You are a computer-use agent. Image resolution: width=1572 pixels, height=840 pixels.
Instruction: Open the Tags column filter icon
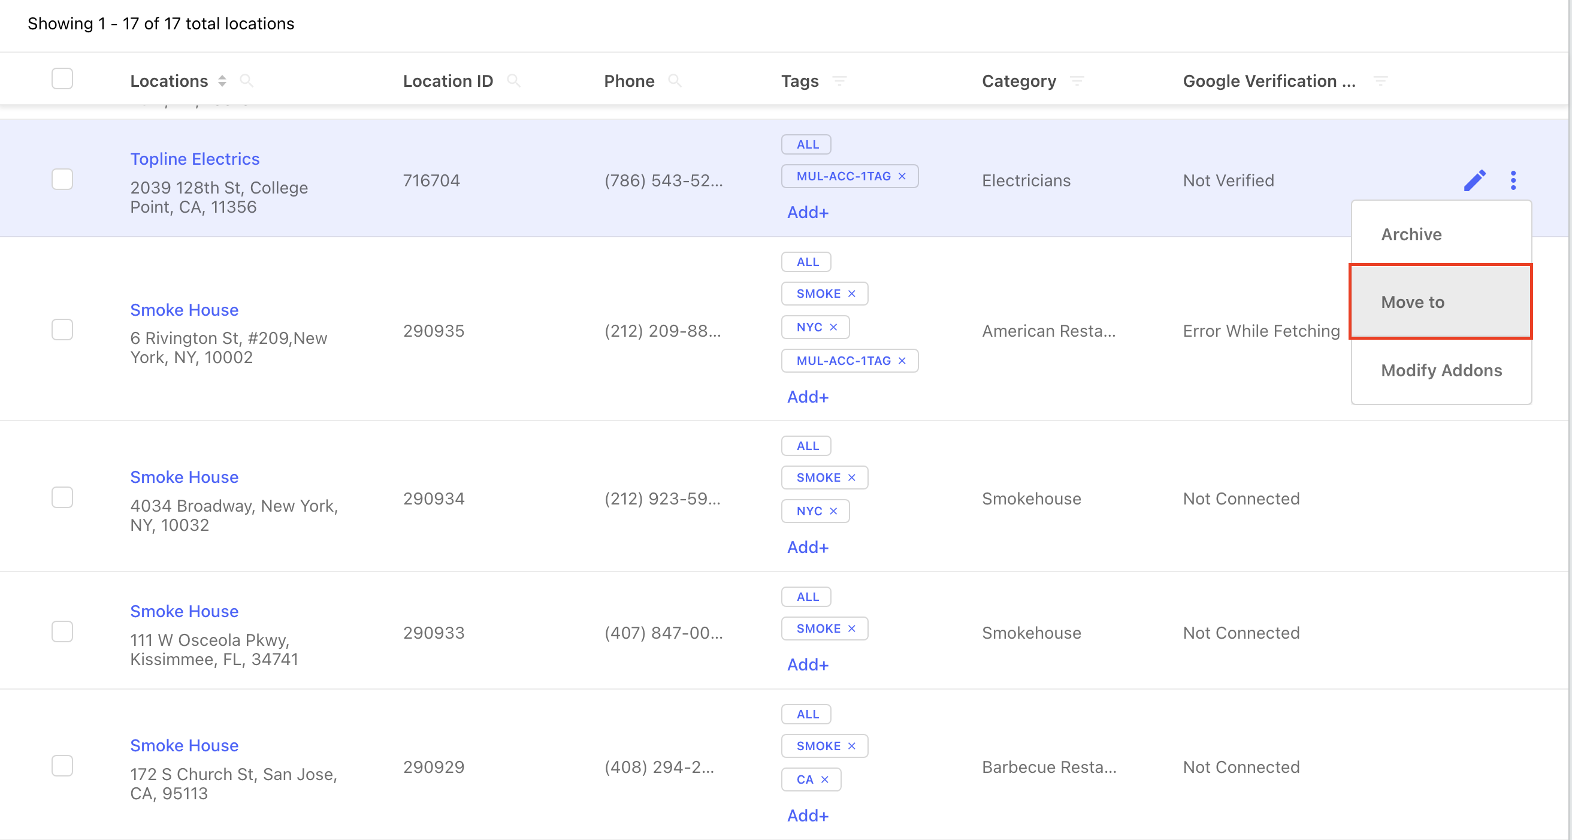[840, 80]
